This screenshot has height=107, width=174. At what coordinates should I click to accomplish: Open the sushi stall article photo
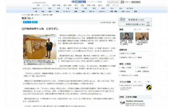[40, 47]
